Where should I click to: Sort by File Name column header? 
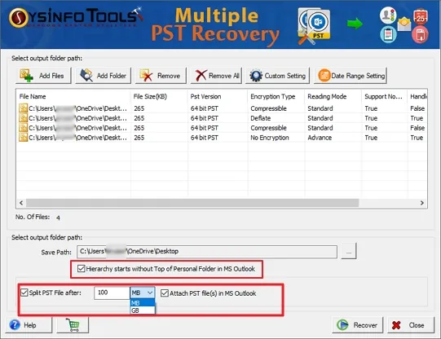[73, 96]
